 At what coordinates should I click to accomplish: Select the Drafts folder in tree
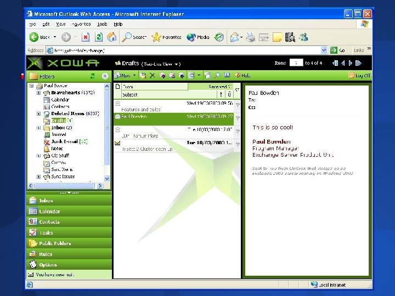(x=59, y=121)
